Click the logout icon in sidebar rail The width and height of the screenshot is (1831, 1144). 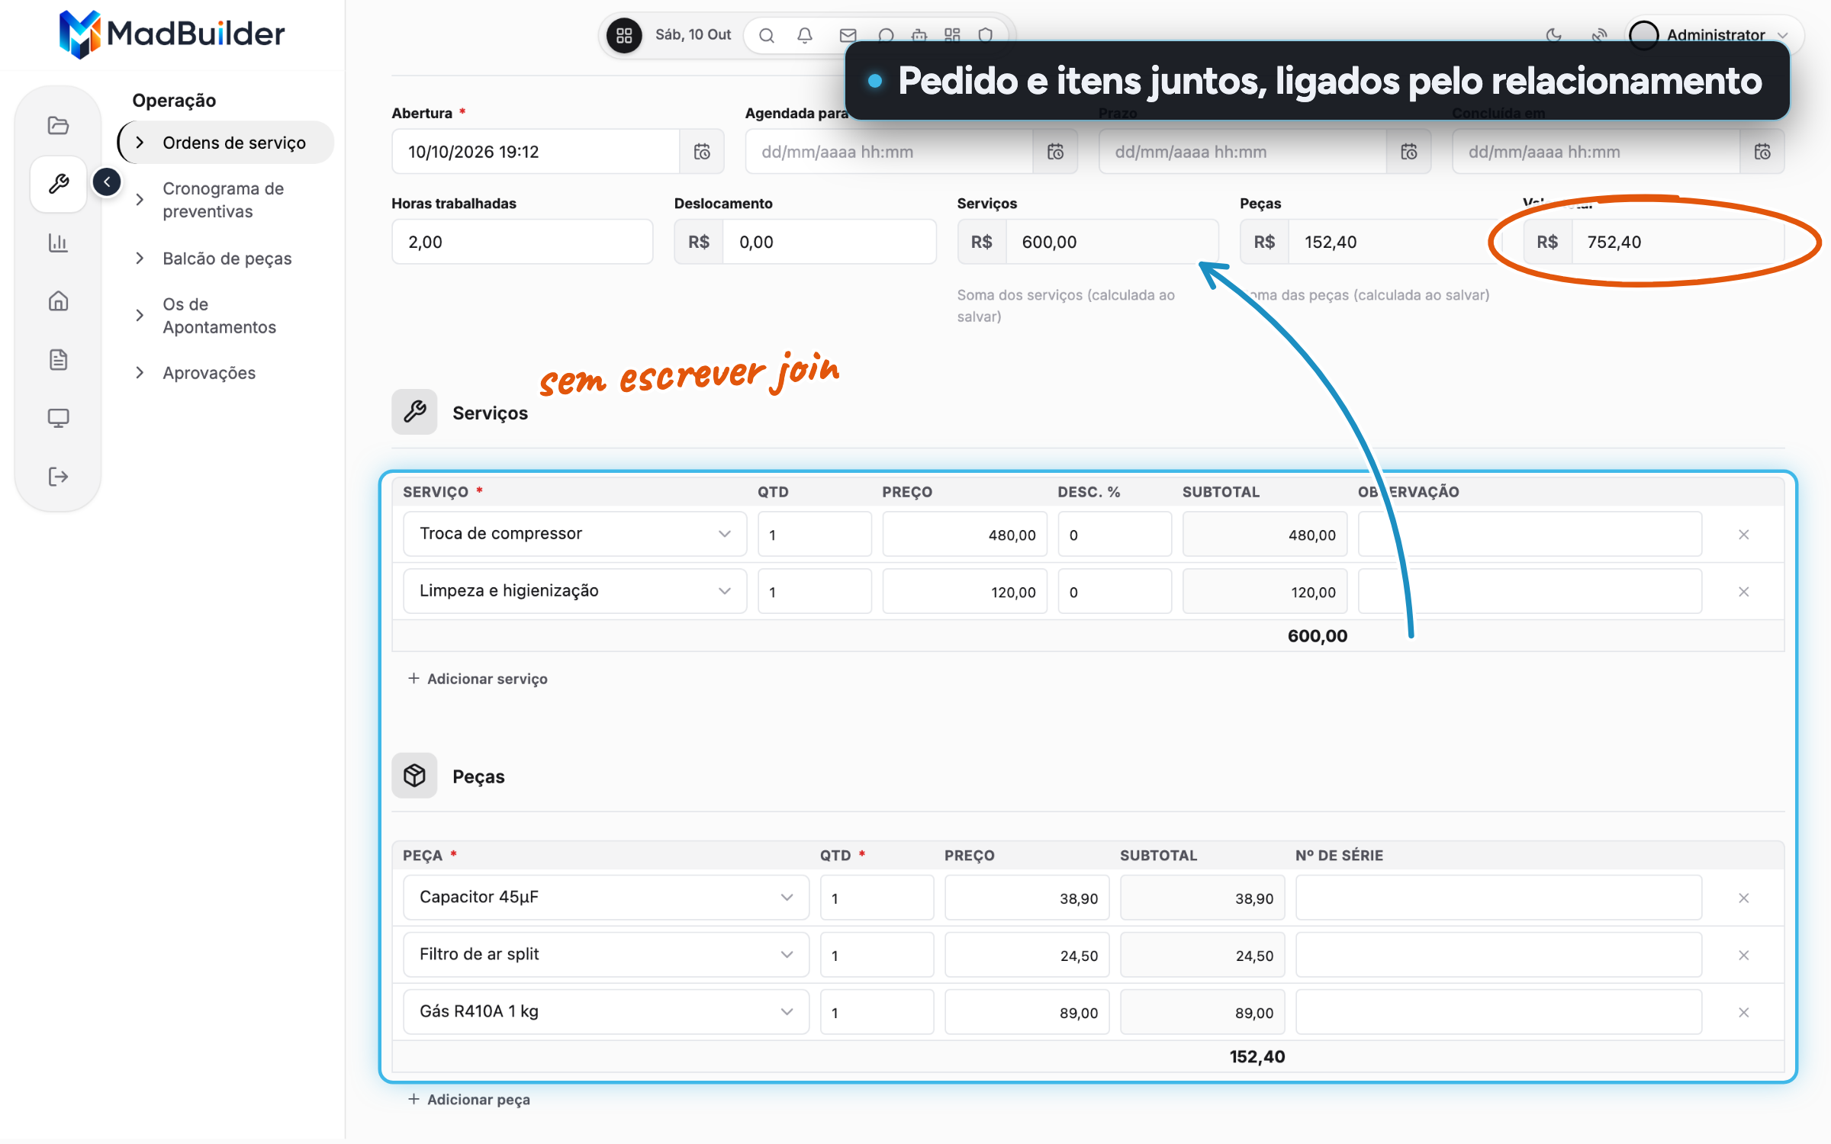pyautogui.click(x=58, y=477)
